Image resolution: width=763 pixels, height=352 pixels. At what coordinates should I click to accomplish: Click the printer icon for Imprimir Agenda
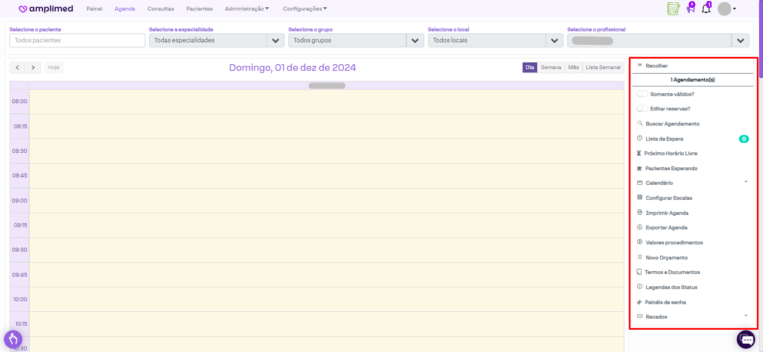pyautogui.click(x=640, y=213)
